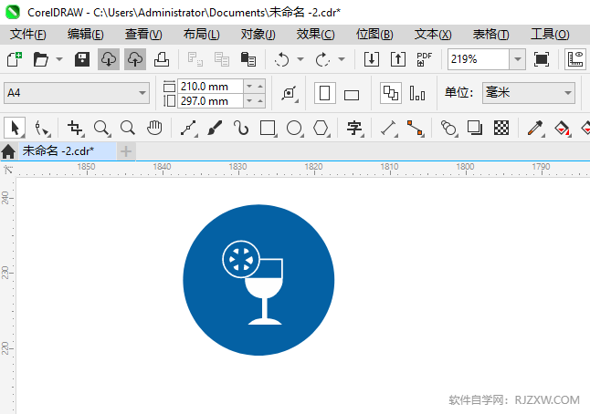Click the plus button to add new document
The image size is (590, 414).
point(126,151)
